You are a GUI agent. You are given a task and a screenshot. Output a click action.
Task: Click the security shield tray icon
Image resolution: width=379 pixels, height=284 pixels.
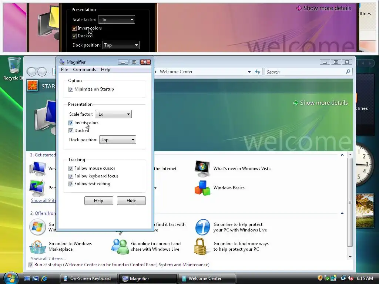pyautogui.click(x=320, y=278)
